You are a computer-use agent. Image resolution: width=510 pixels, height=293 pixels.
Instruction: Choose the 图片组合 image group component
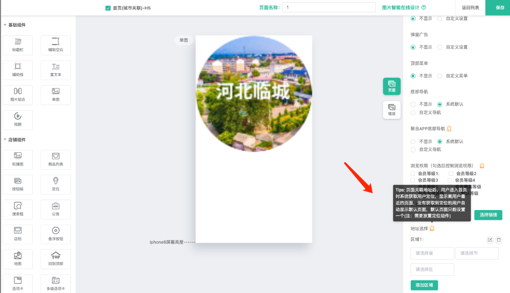tap(18, 95)
